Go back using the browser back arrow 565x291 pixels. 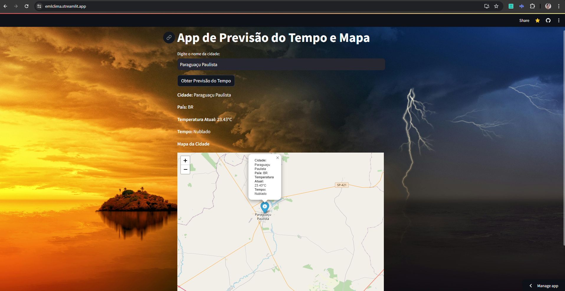5,6
